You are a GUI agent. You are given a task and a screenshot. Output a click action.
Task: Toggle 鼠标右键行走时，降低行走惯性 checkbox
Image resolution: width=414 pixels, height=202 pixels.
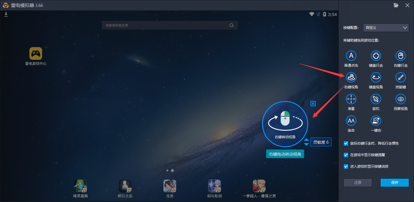click(346, 143)
